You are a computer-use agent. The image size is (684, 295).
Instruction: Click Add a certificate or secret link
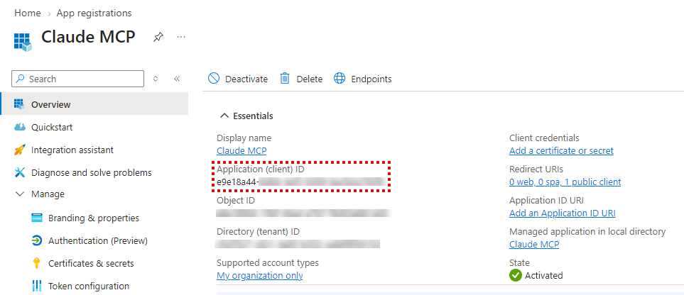click(x=561, y=151)
